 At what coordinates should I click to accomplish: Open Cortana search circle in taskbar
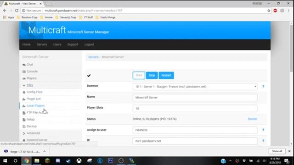click(x=15, y=161)
